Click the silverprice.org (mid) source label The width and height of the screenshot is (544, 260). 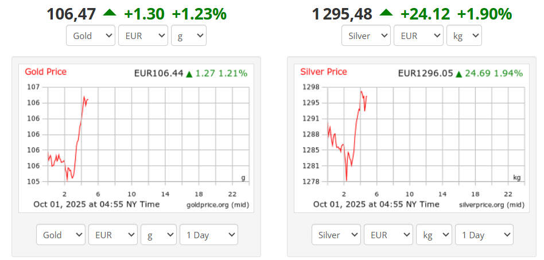(x=492, y=205)
